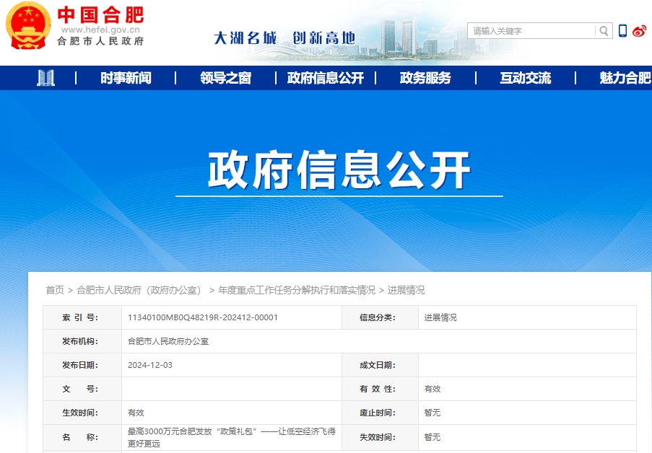The image size is (652, 453).
Task: Click the magnifier search icon
Action: pyautogui.click(x=604, y=31)
